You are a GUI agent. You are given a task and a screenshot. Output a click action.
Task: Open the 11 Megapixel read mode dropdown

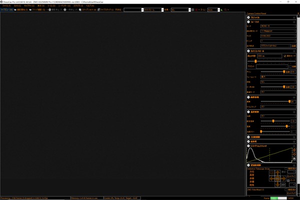(x=278, y=31)
